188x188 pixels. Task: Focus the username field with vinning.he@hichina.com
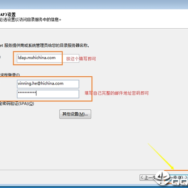(48, 84)
